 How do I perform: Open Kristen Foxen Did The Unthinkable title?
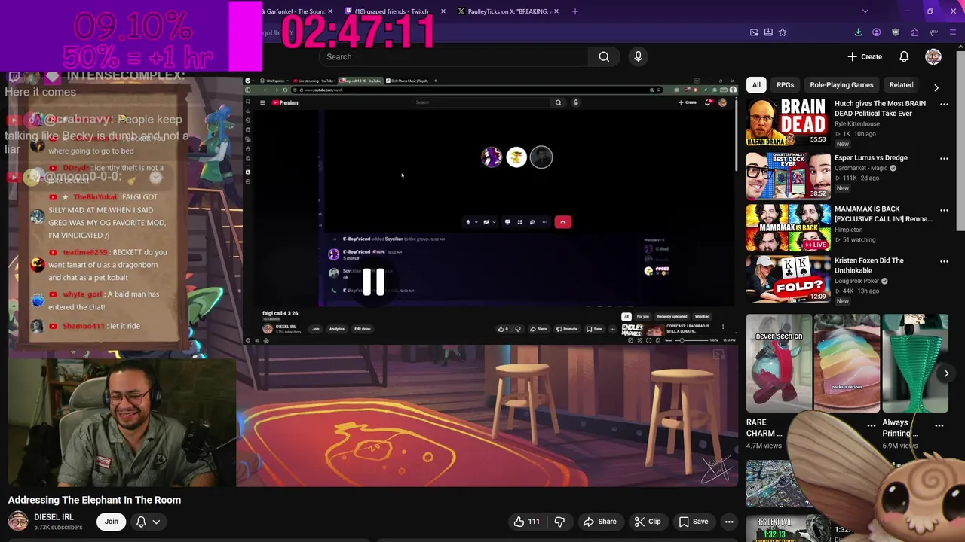click(x=869, y=265)
